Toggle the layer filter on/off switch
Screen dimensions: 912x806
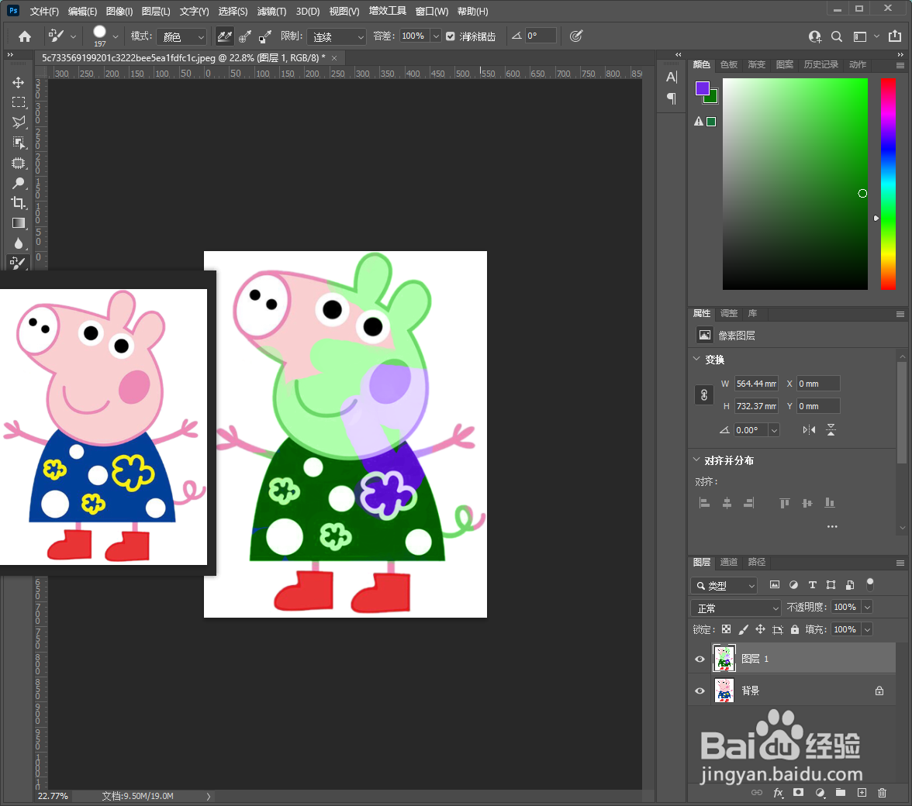click(x=870, y=584)
